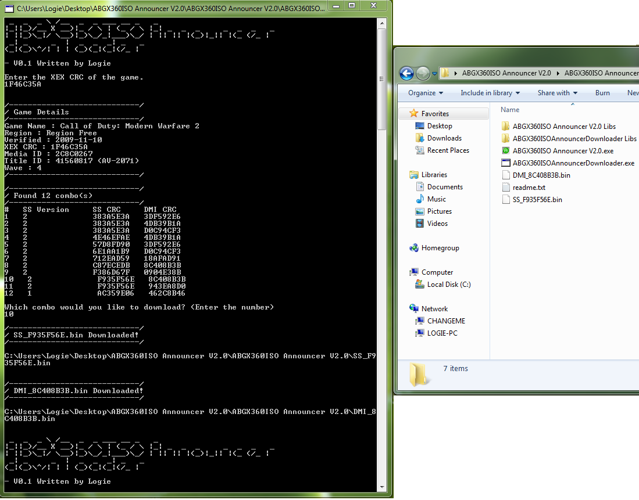Select the ABGX360ISOAnnouncerDownloader Libs folder
The width and height of the screenshot is (639, 500).
574,138
